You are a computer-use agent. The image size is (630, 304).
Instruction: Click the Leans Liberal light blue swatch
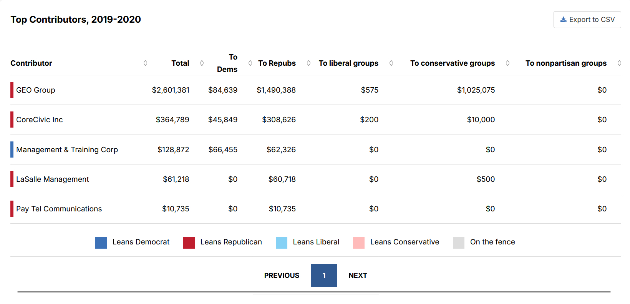click(282, 243)
